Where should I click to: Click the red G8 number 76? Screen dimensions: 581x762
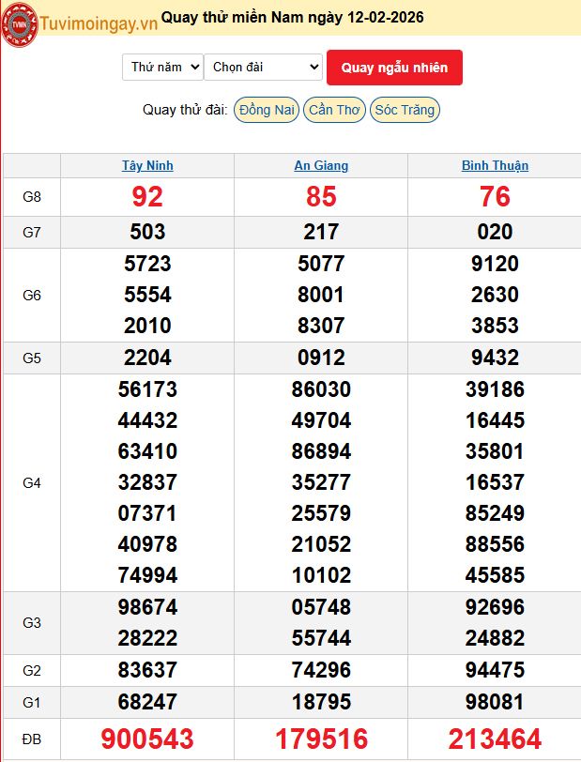pos(495,197)
